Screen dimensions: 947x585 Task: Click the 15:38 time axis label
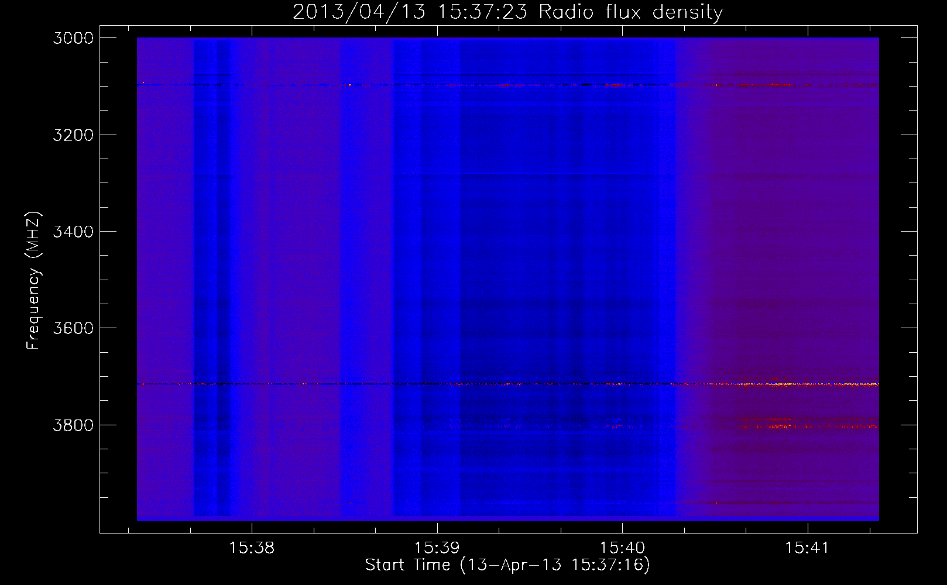coord(252,548)
